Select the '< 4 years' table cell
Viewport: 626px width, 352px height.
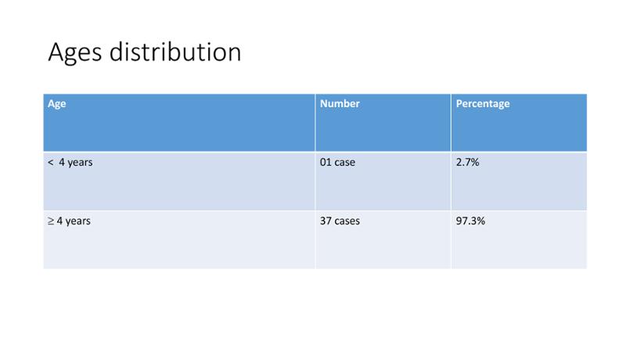[179, 181]
